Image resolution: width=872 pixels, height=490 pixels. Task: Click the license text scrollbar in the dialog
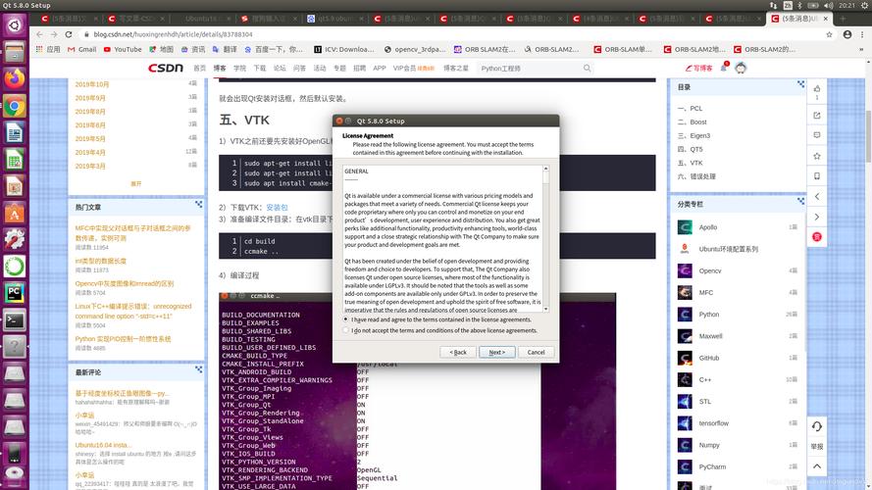click(x=545, y=239)
